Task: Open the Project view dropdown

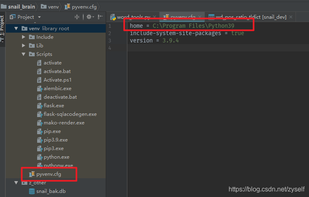Action: coord(39,17)
